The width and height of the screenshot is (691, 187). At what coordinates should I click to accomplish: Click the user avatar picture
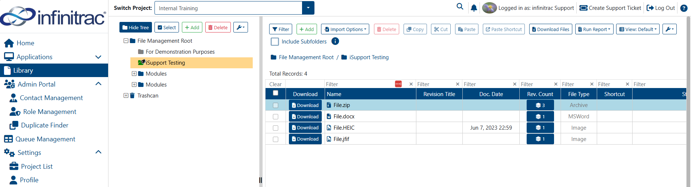[489, 8]
